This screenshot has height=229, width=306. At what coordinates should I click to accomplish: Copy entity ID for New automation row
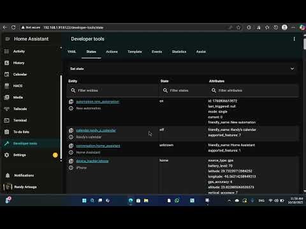click(71, 102)
